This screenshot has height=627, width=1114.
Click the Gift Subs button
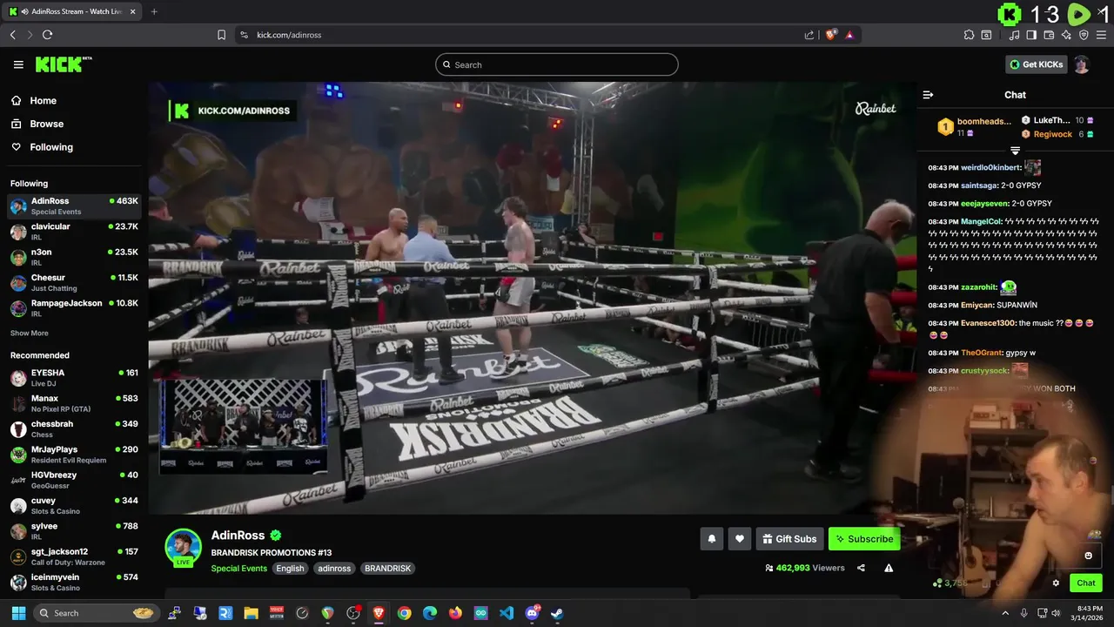coord(789,539)
